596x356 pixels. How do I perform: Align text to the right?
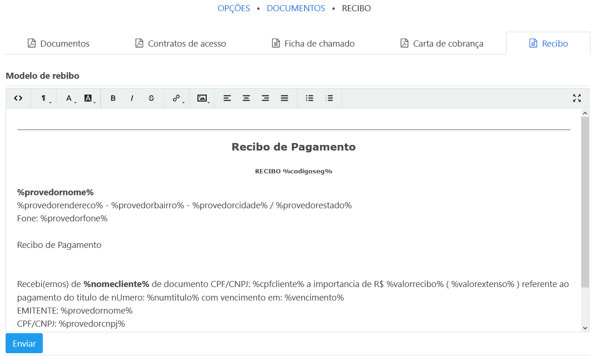[265, 98]
